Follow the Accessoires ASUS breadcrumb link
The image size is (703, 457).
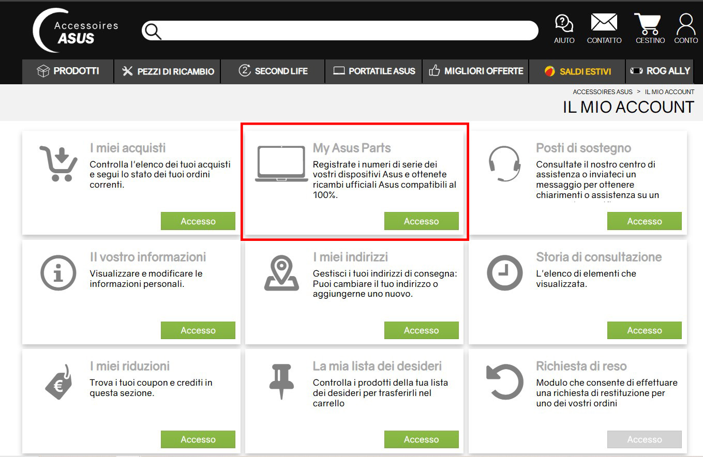603,92
